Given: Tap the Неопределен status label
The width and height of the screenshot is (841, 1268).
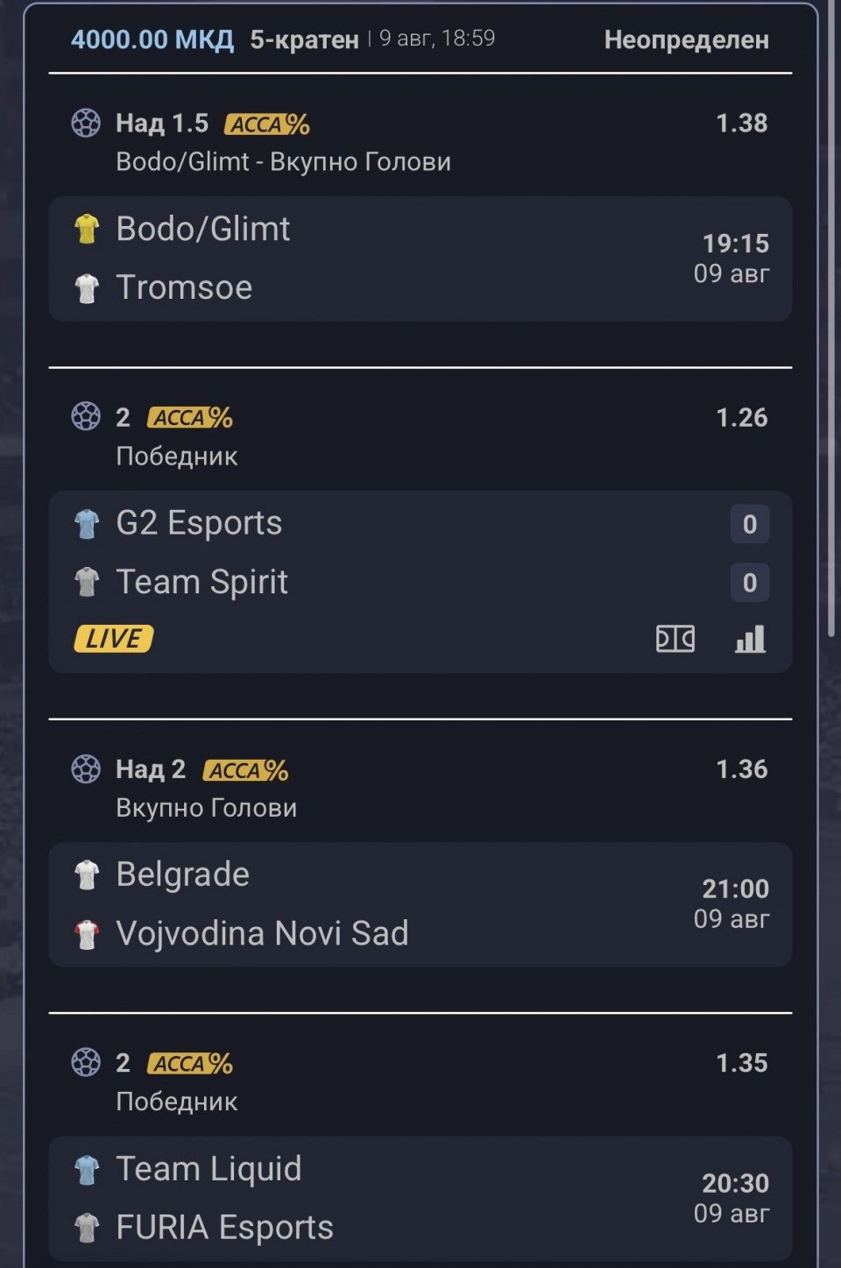Looking at the screenshot, I should pyautogui.click(x=687, y=39).
